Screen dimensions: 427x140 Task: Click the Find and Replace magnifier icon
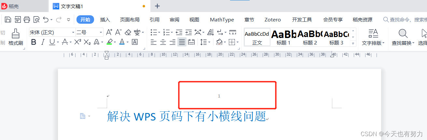[x=403, y=33]
